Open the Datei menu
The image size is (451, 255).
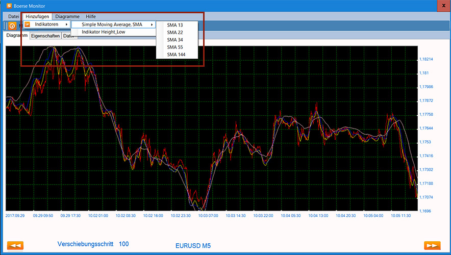click(14, 16)
